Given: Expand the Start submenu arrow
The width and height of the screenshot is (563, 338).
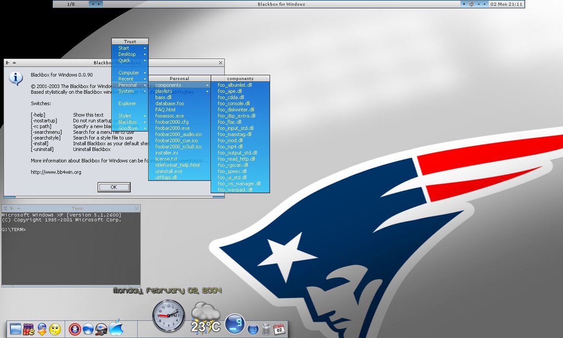Looking at the screenshot, I should [145, 48].
